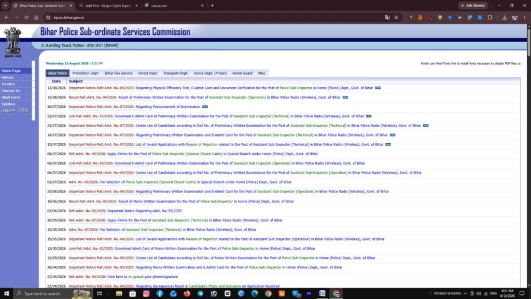Select the Prohibition Dept. tab
Screen dimensions: 531x299
(x=86, y=73)
